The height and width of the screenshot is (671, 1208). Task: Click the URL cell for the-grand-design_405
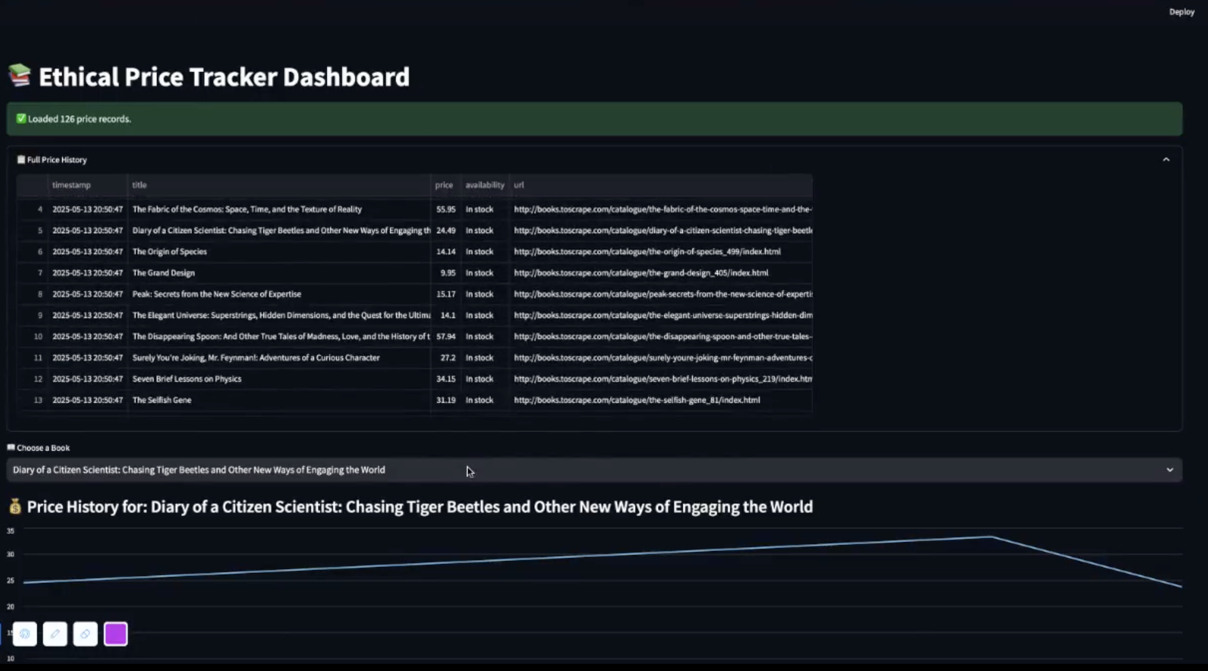(661, 273)
